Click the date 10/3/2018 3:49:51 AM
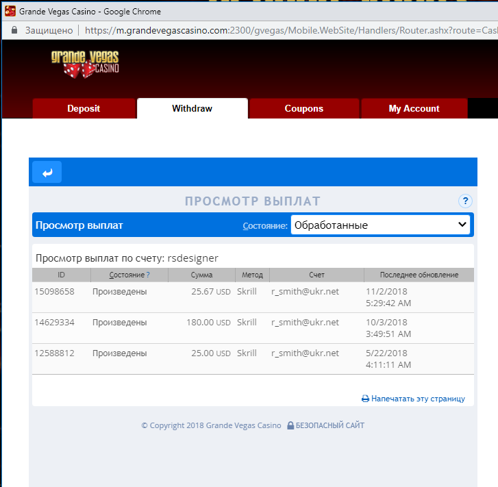498x487 pixels. (x=388, y=328)
